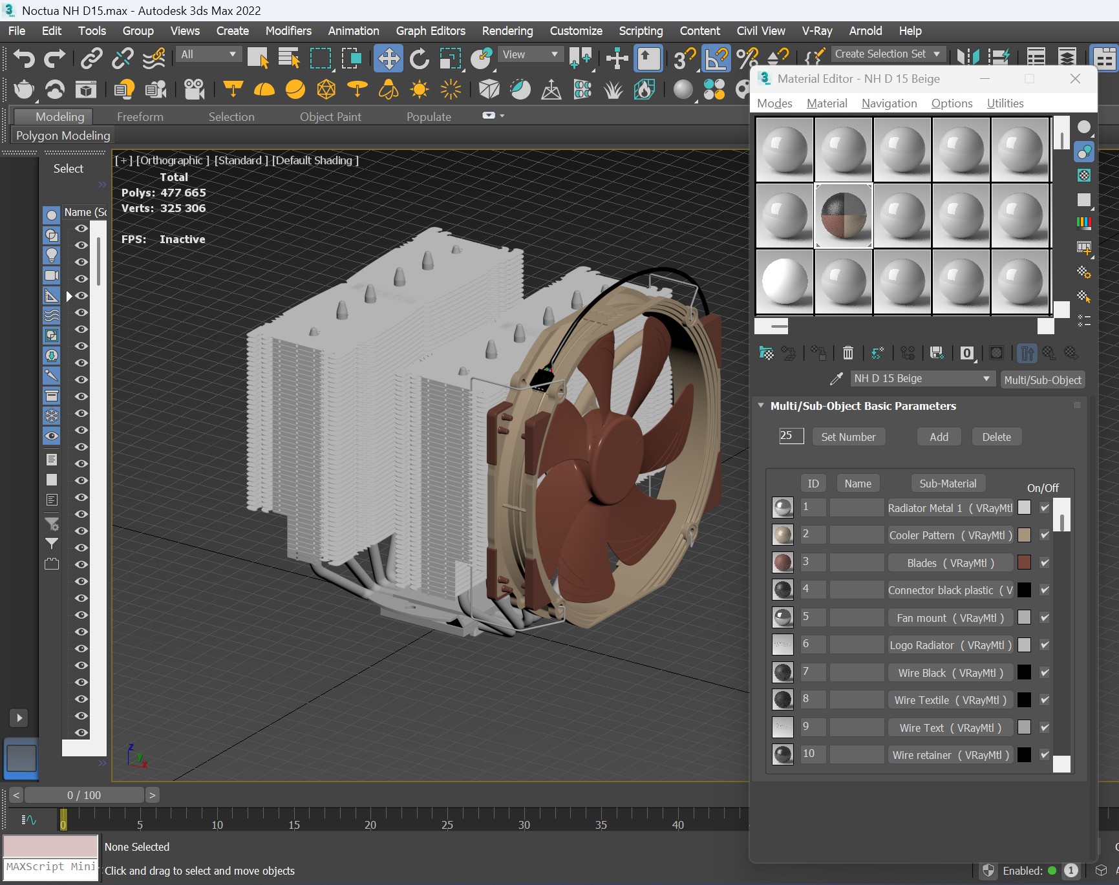Screen dimensions: 1119x885
Task: Click the trash icon to reset material
Action: (847, 353)
